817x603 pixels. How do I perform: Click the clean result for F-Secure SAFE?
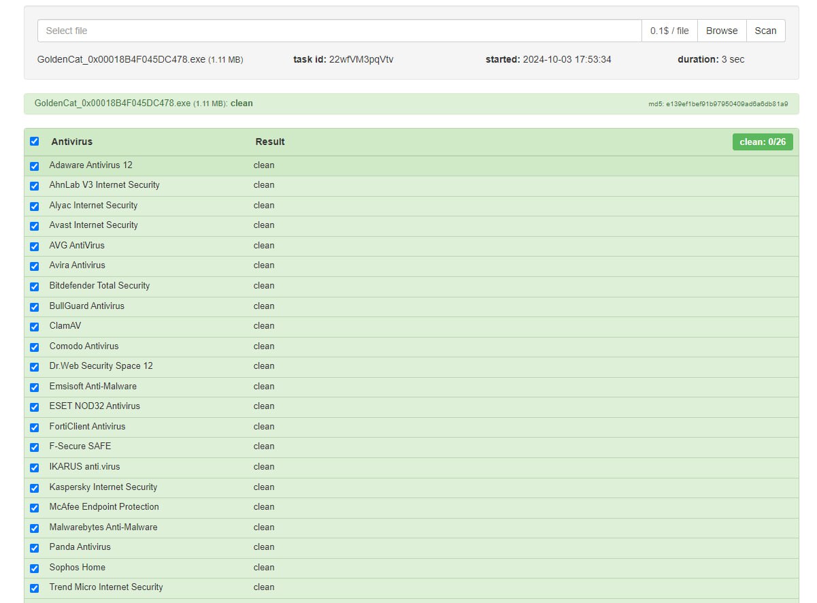pyautogui.click(x=264, y=446)
